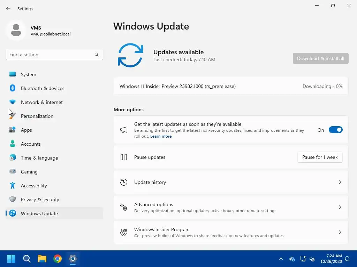Click the large blue update sync icon
The width and height of the screenshot is (357, 267).
[x=130, y=55]
